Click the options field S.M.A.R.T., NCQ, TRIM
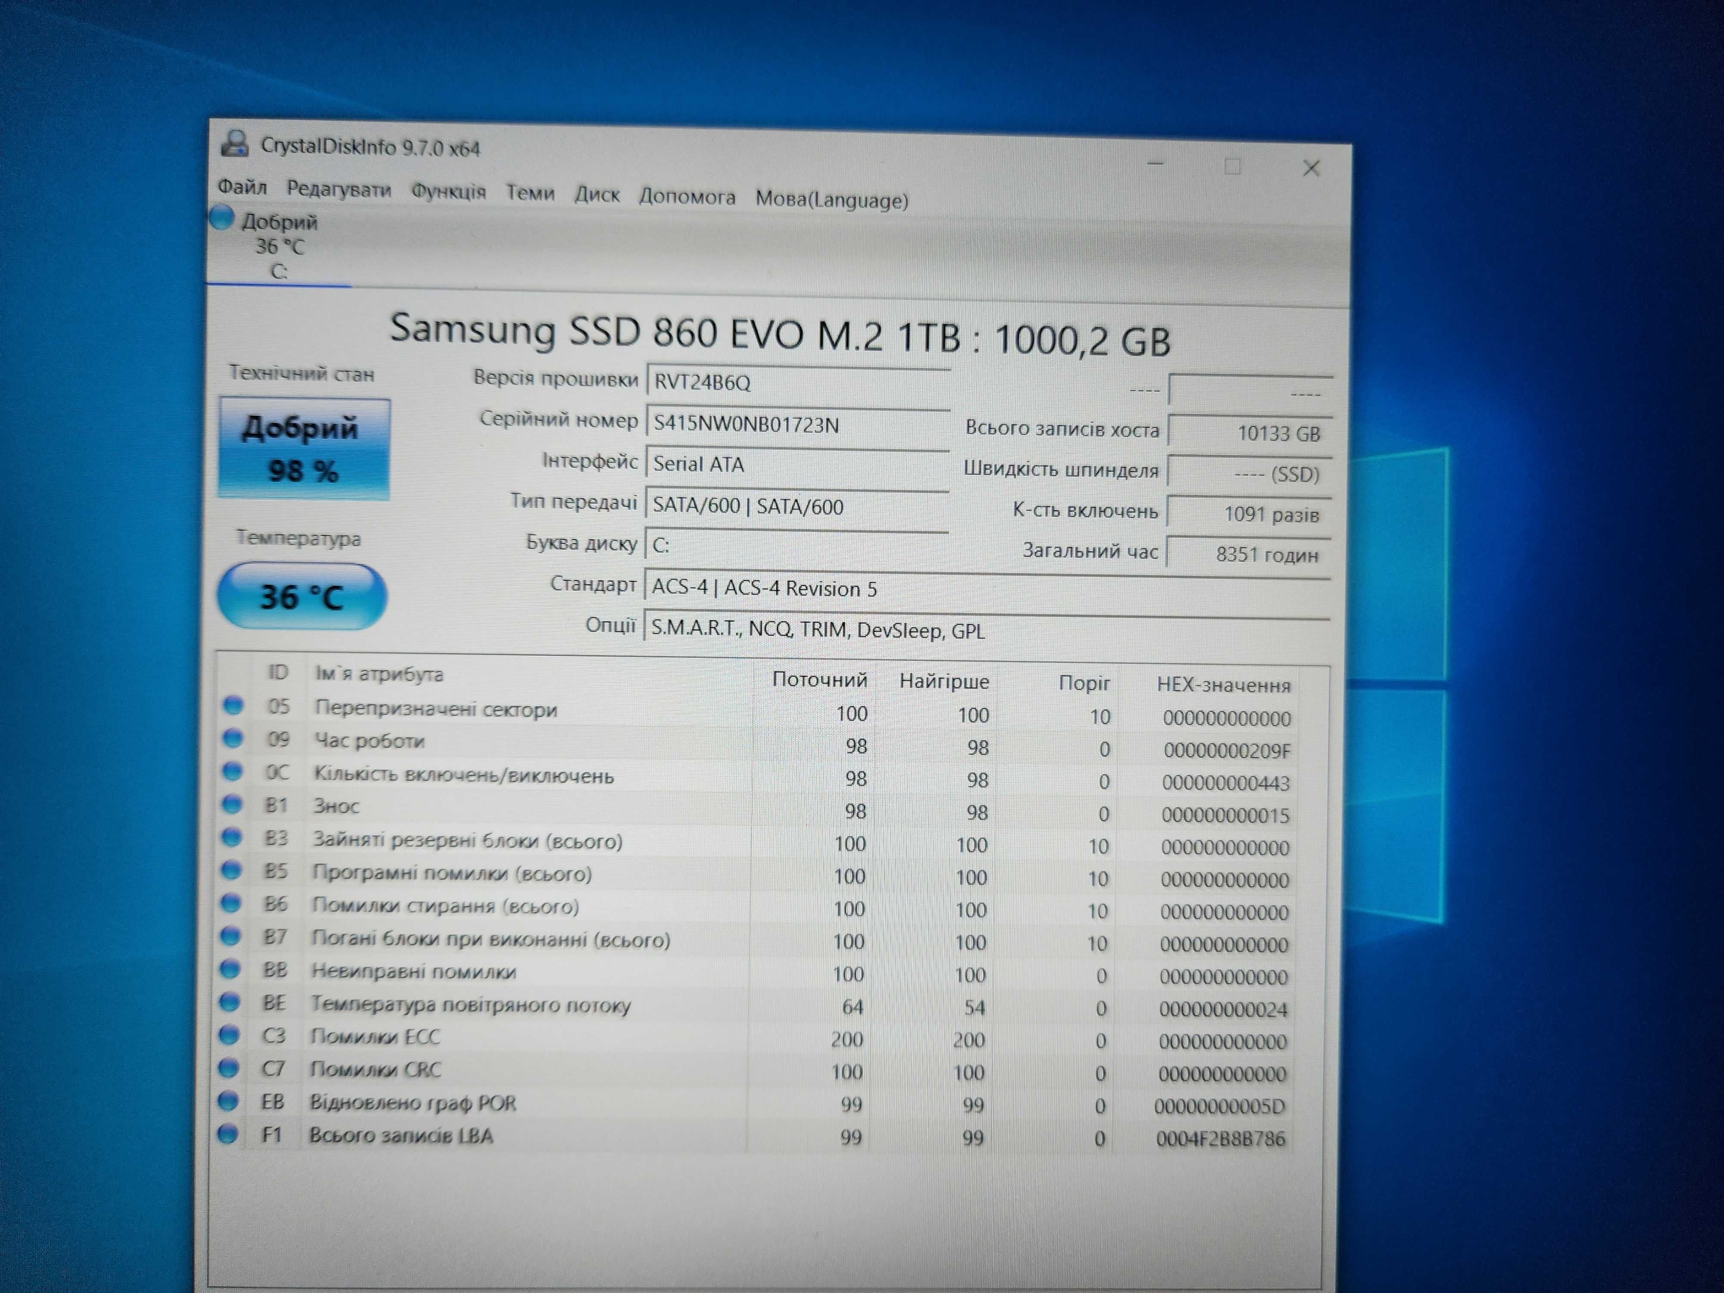Image resolution: width=1724 pixels, height=1293 pixels. pos(987,631)
